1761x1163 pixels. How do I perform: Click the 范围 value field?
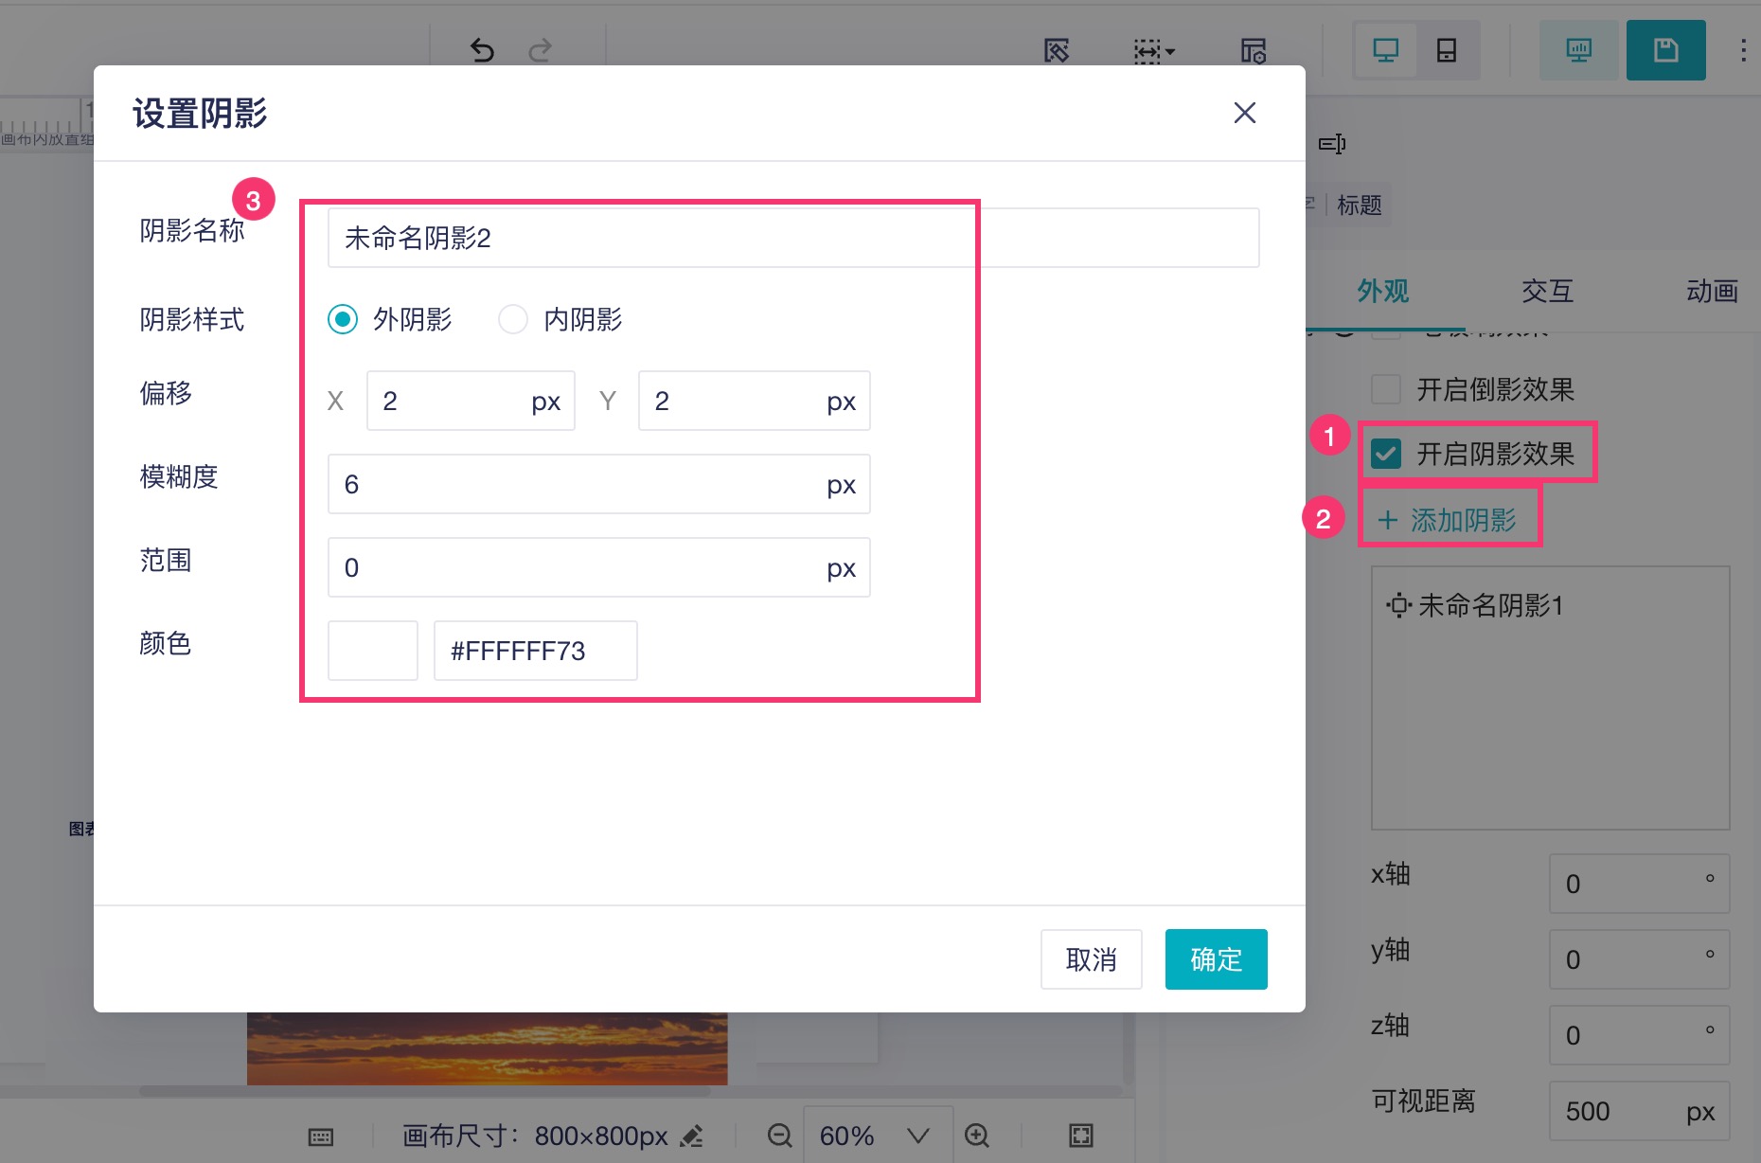599,567
